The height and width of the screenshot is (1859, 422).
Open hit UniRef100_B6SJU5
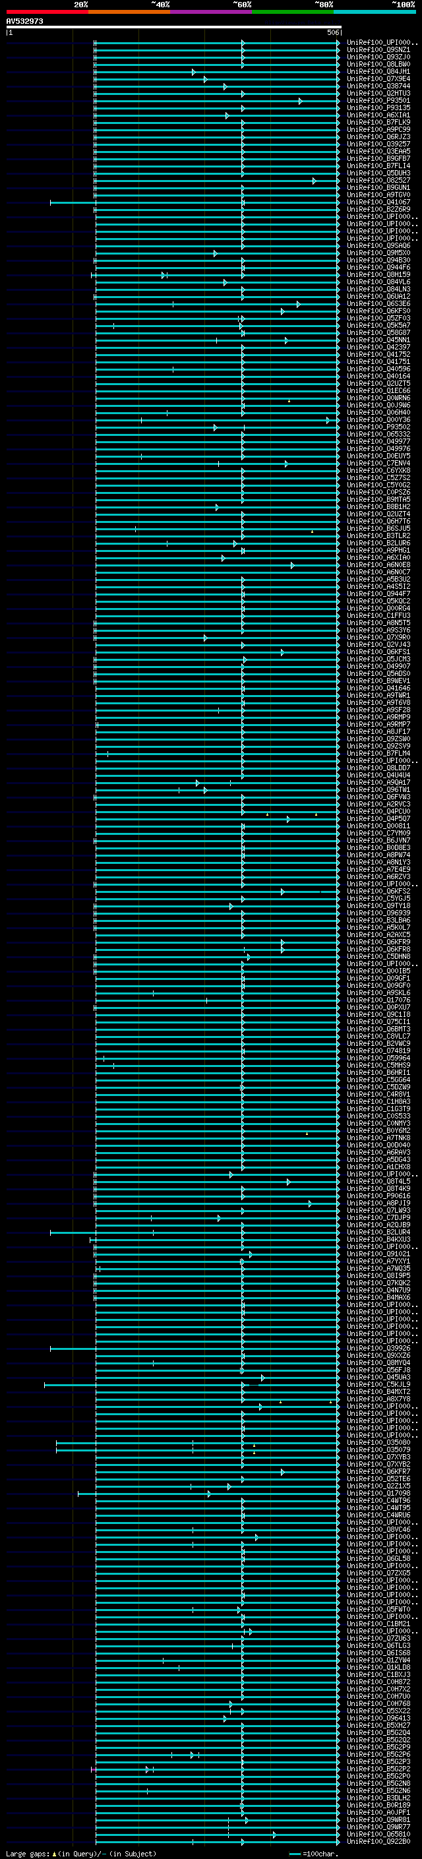pos(378,528)
